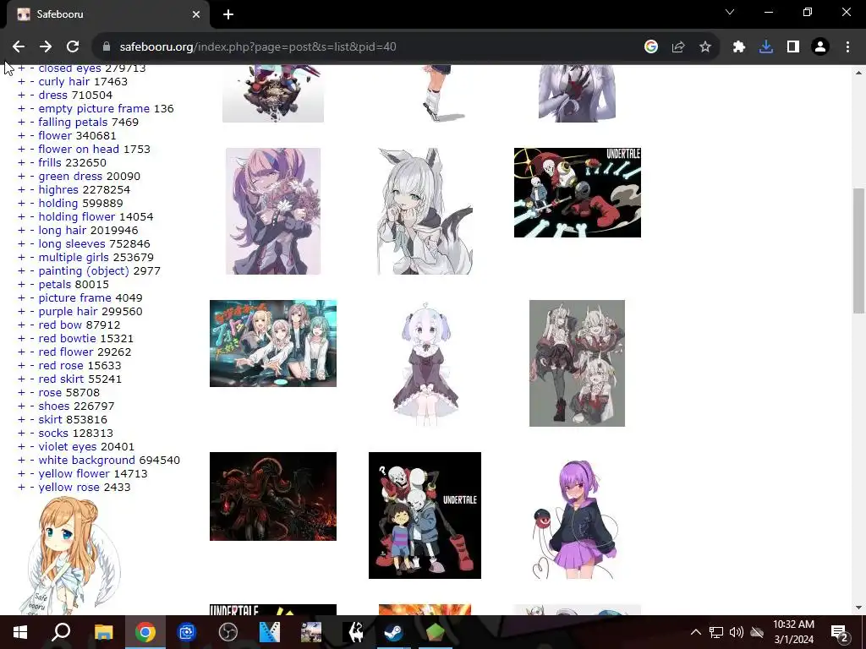
Task: Open the 'holding flower' tag link
Action: pos(77,217)
